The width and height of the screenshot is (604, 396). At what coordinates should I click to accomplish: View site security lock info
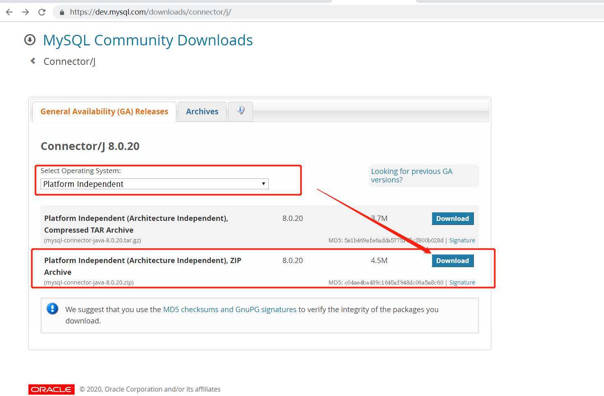point(62,12)
